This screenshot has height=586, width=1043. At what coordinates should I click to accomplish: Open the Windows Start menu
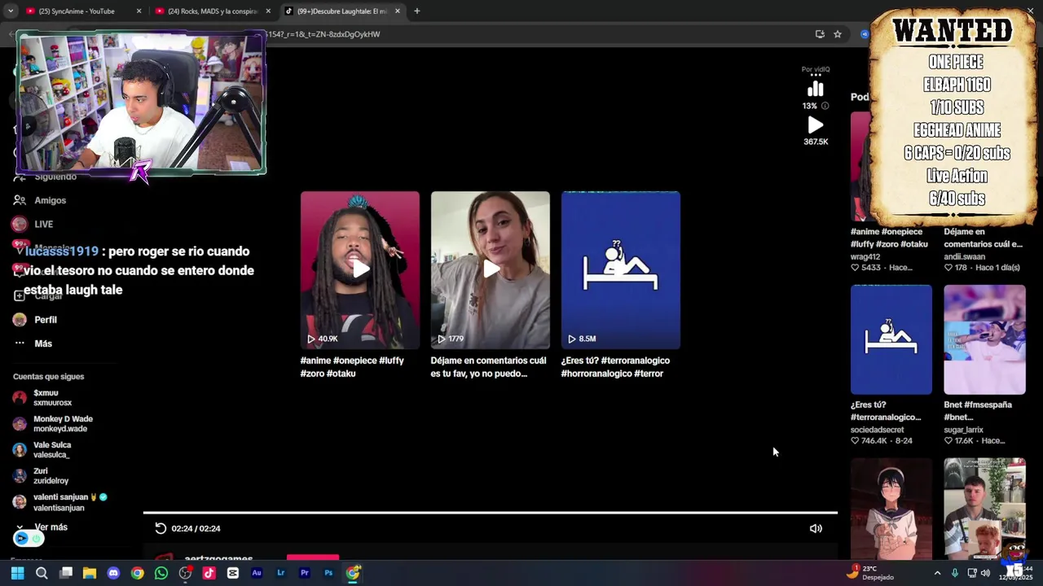(17, 573)
